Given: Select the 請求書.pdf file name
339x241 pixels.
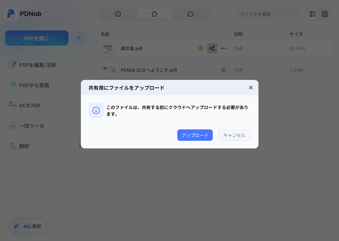Looking at the screenshot, I should 132,49.
